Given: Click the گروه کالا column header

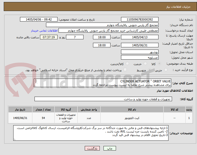Looking at the screenshot, I should [66, 109].
